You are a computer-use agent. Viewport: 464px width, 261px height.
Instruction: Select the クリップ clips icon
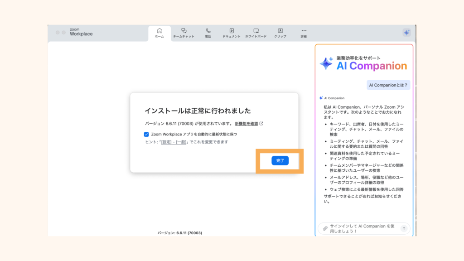click(280, 31)
